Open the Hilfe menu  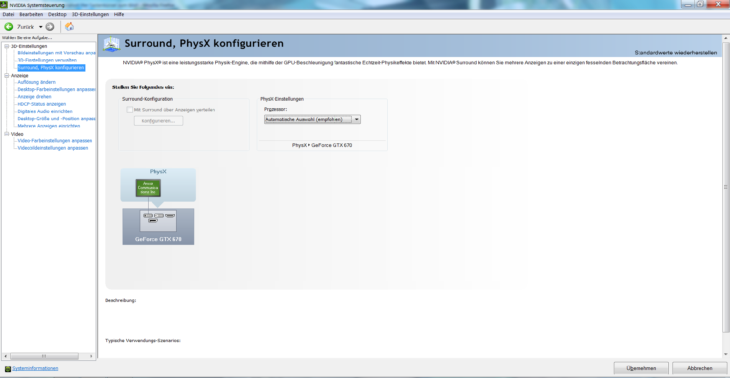pyautogui.click(x=119, y=15)
